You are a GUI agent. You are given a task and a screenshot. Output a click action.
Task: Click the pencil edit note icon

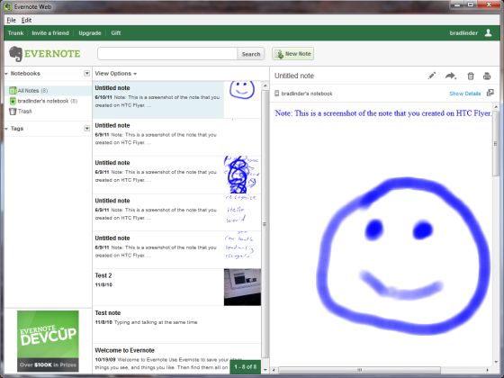tap(432, 76)
